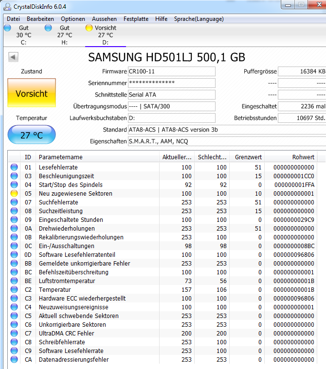Sort by the Grenzwert column header
The height and width of the screenshot is (369, 326).
[247, 157]
